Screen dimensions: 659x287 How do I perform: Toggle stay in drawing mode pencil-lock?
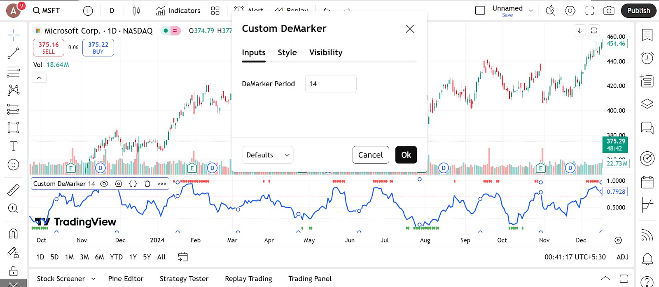[13, 252]
